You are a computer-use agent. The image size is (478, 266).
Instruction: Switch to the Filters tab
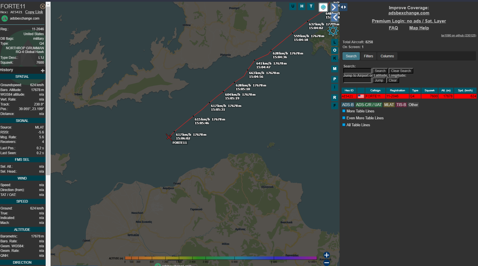coord(368,56)
